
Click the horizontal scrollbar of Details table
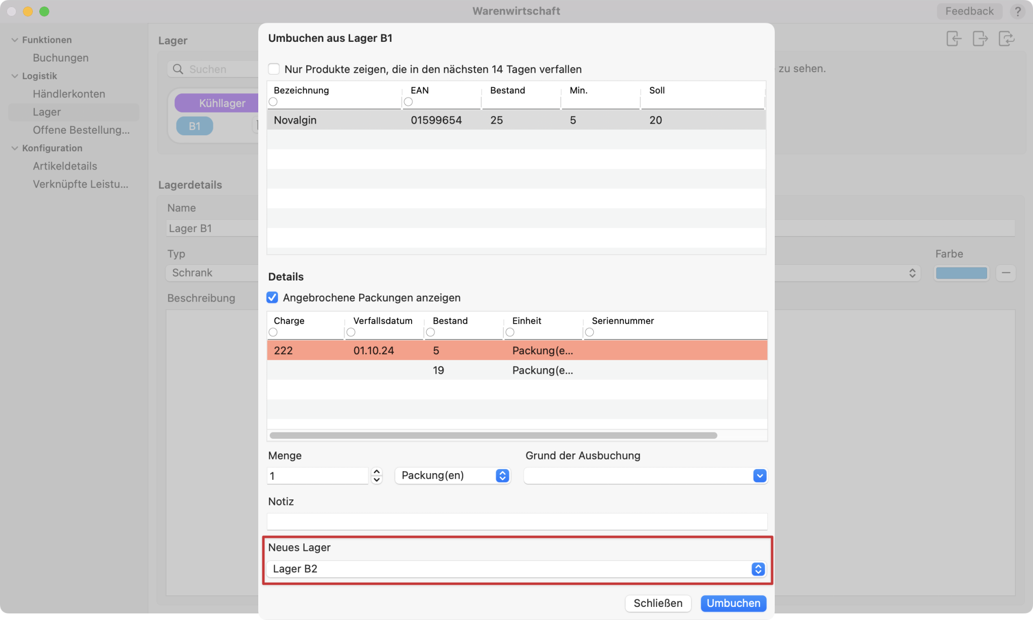(x=493, y=435)
